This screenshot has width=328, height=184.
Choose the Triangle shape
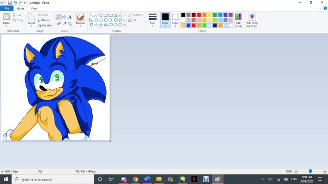(x=120, y=15)
